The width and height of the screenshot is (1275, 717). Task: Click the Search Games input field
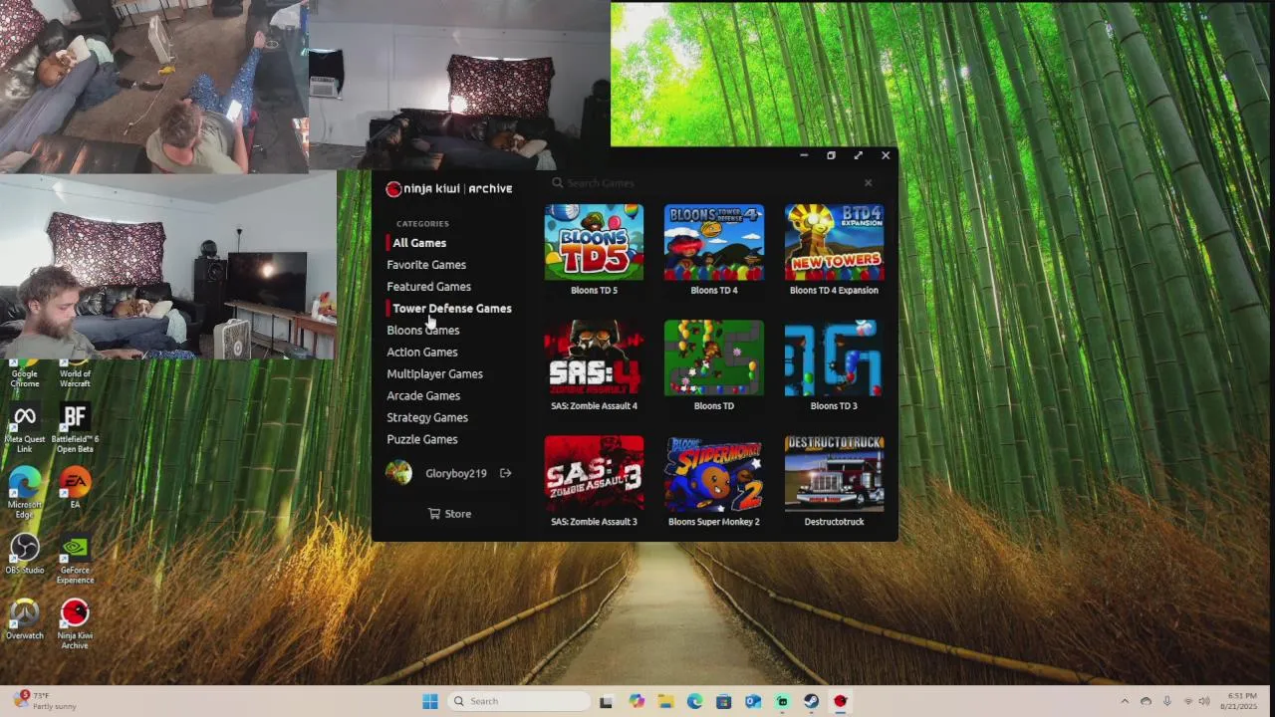click(x=707, y=183)
